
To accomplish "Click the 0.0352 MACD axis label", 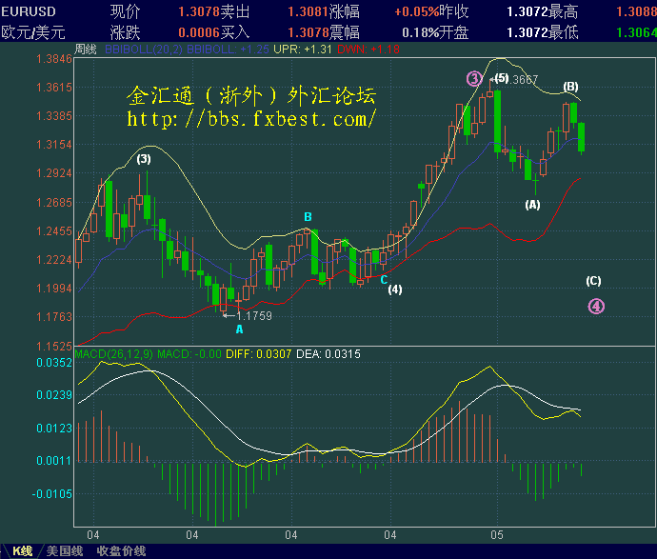I will coord(54,363).
